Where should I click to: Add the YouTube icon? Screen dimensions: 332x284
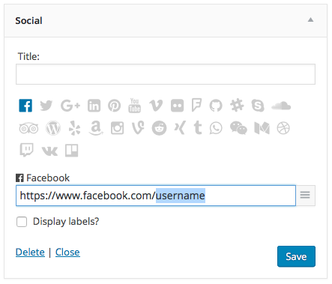tap(135, 106)
